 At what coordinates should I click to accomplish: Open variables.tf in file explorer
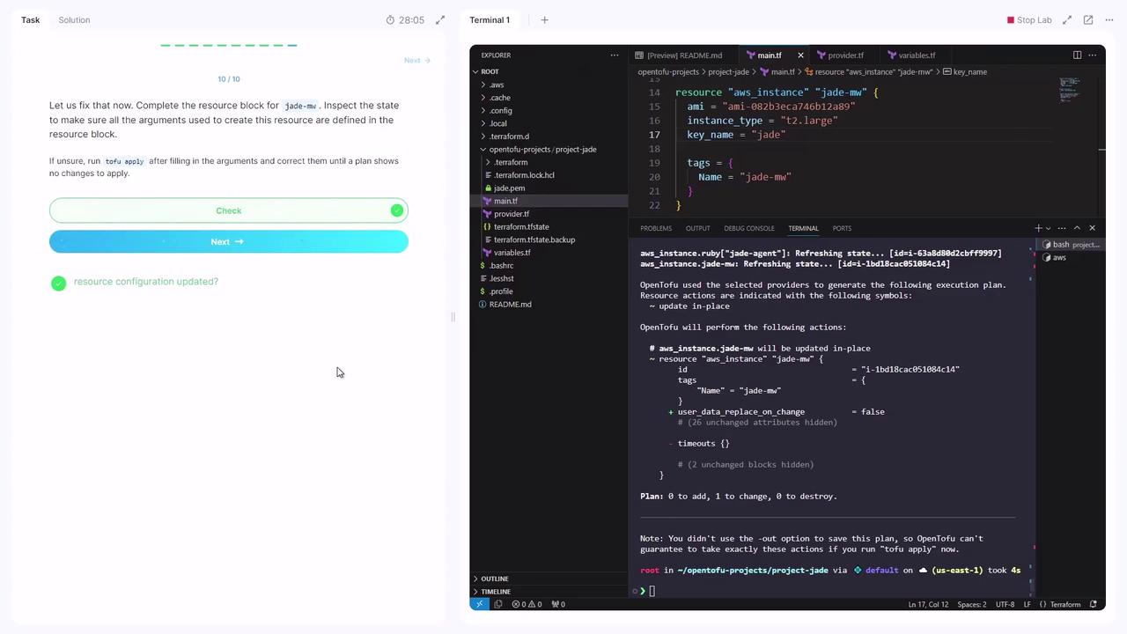coord(512,253)
